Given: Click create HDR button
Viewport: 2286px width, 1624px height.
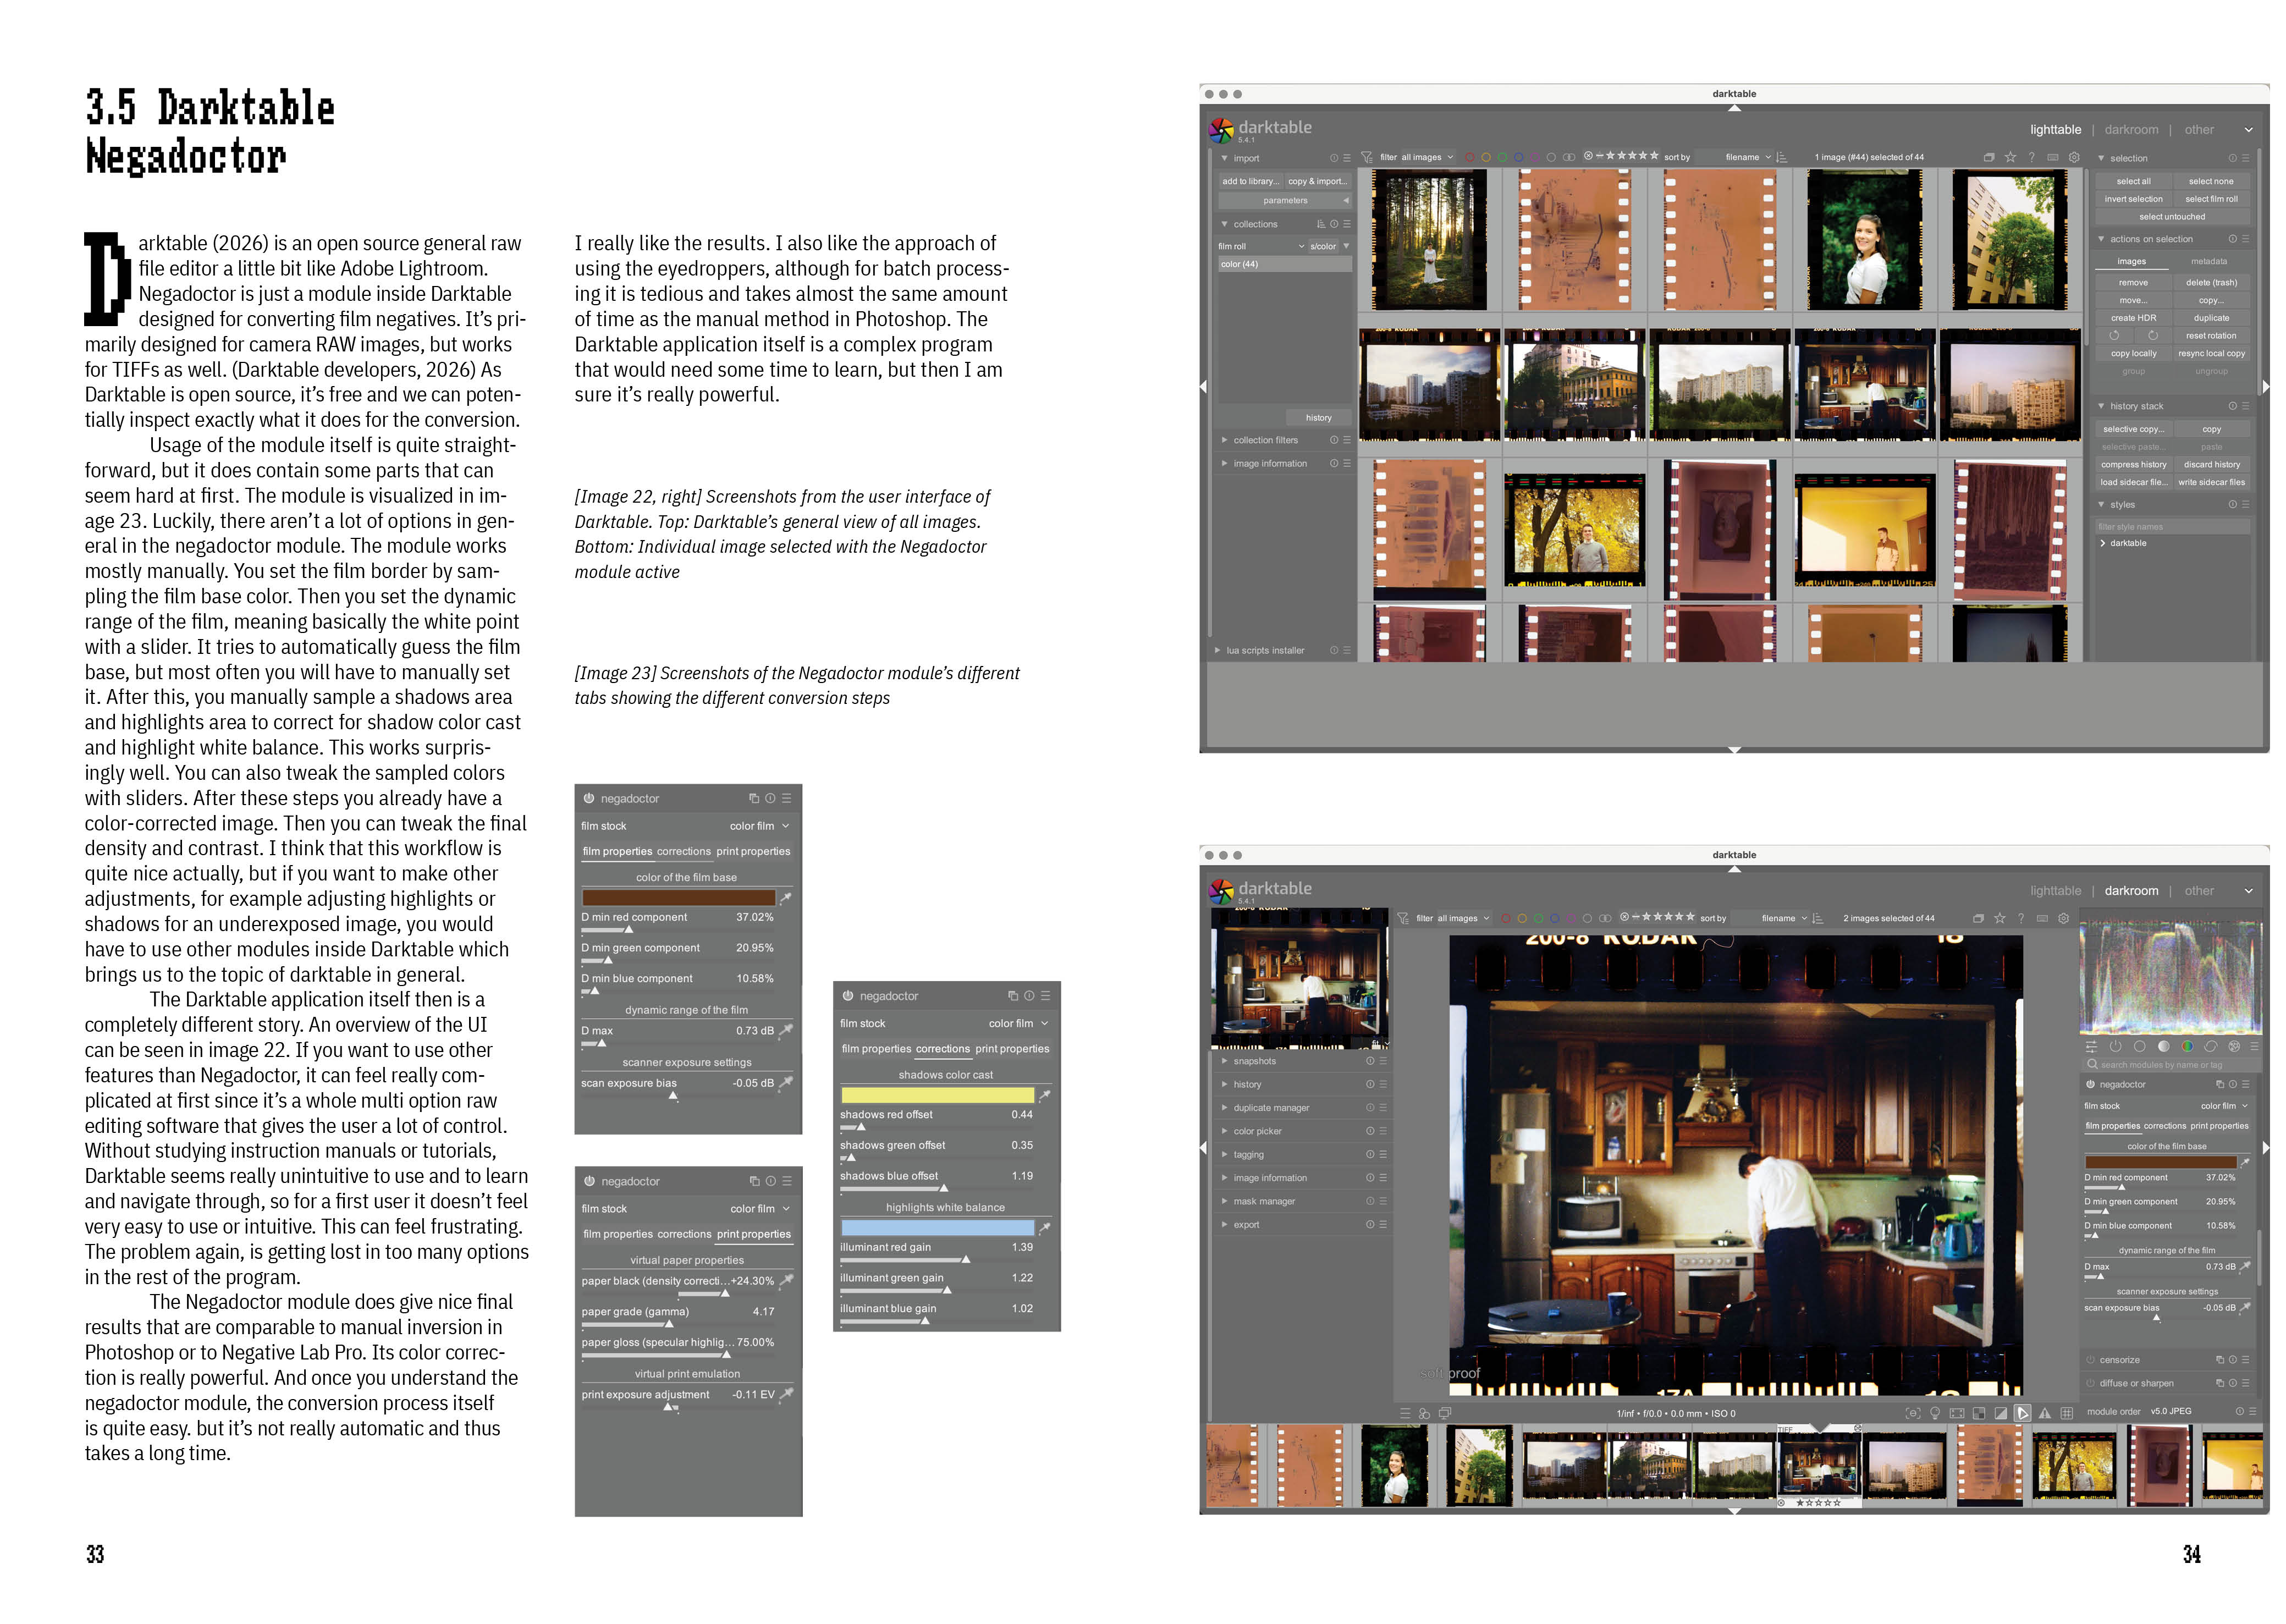Looking at the screenshot, I should tap(2134, 318).
